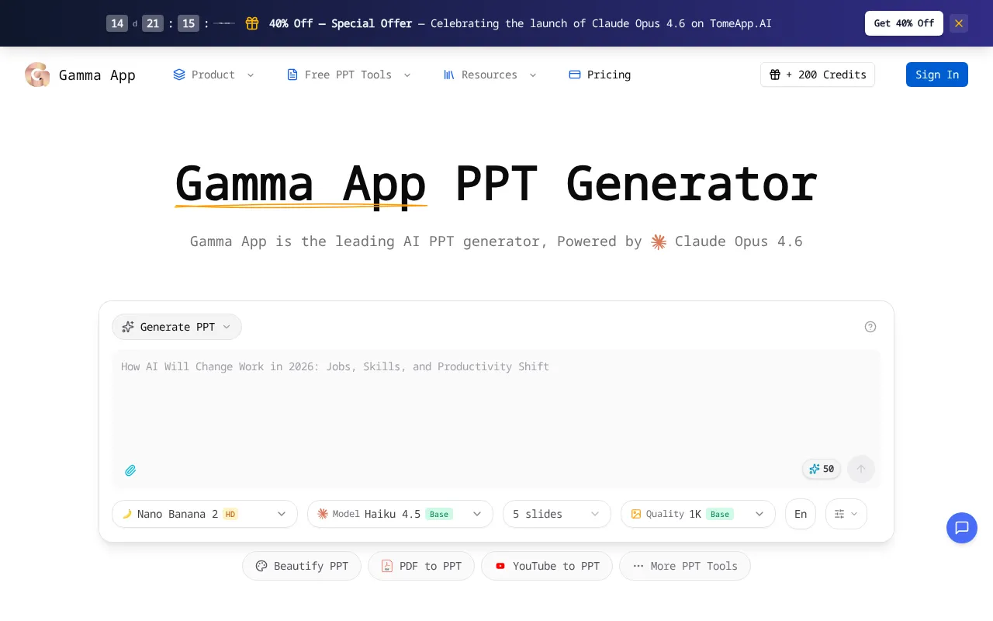Open the Quality 1K dropdown
This screenshot has height=621, width=993.
point(698,514)
